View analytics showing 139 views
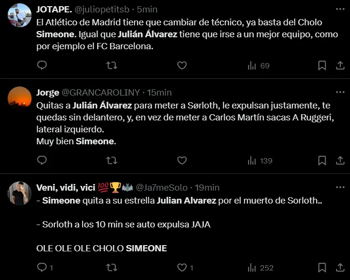This screenshot has width=350, height=280. pos(260,161)
